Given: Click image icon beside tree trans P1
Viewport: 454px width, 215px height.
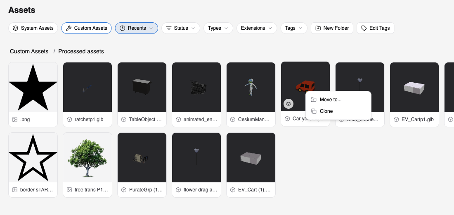Looking at the screenshot, I should pos(69,190).
